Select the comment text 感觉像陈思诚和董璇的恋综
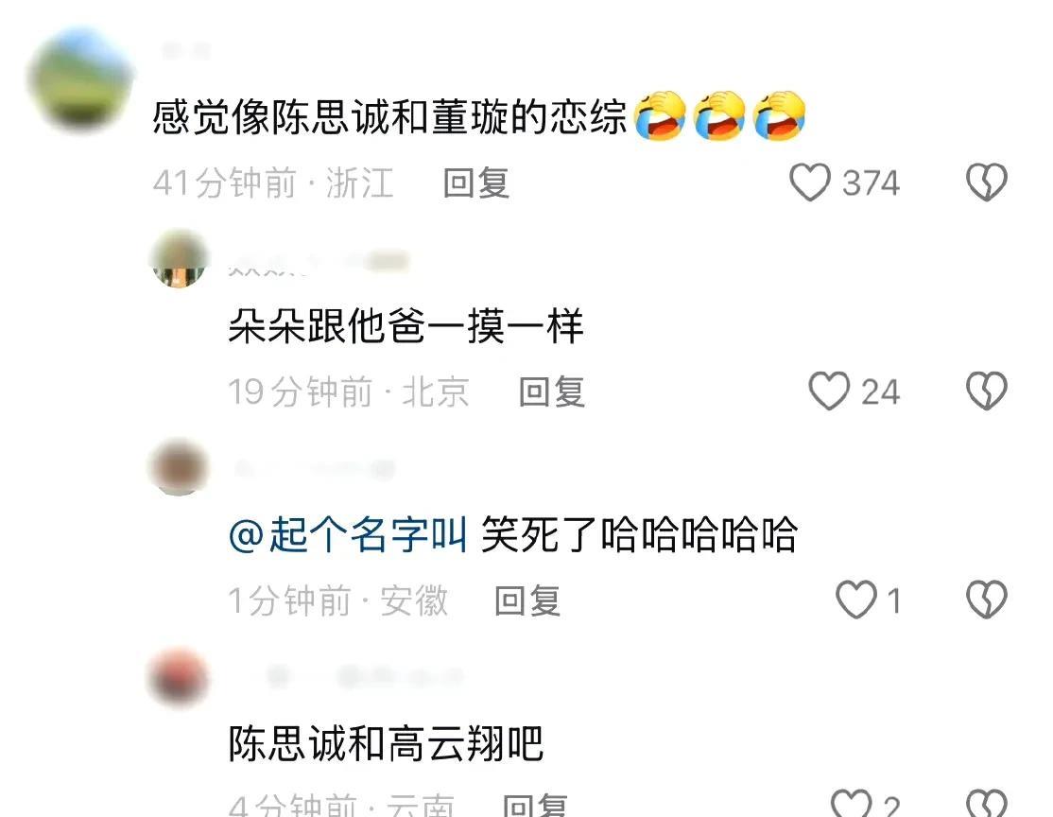This screenshot has height=817, width=1053. [x=389, y=116]
